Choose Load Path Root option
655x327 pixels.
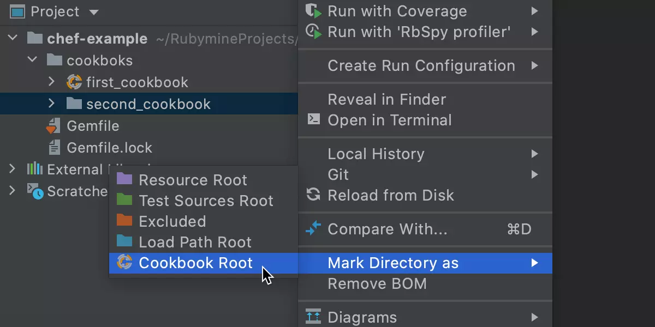coord(204,242)
